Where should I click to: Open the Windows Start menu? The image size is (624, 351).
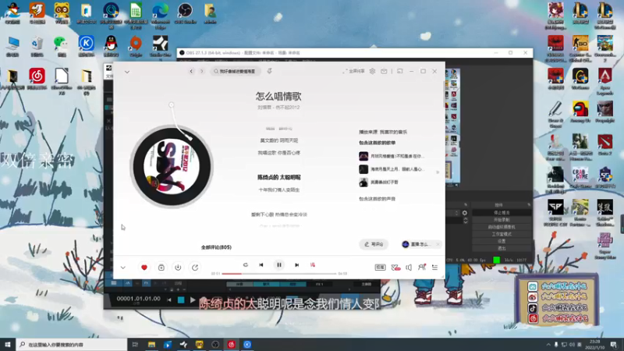click(8, 344)
